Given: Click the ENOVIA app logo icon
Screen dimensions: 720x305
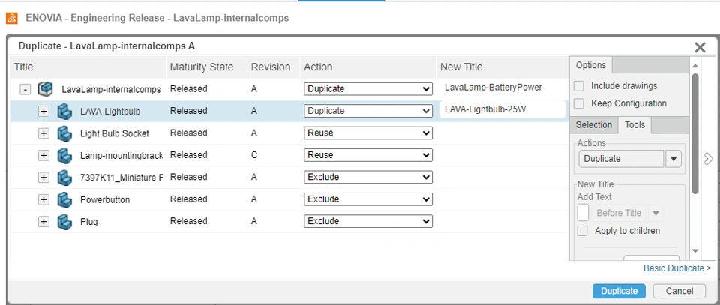Looking at the screenshot, I should coord(12,17).
